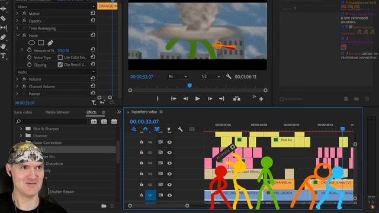
Task: Reset the Opacity effect
Action: point(93,20)
